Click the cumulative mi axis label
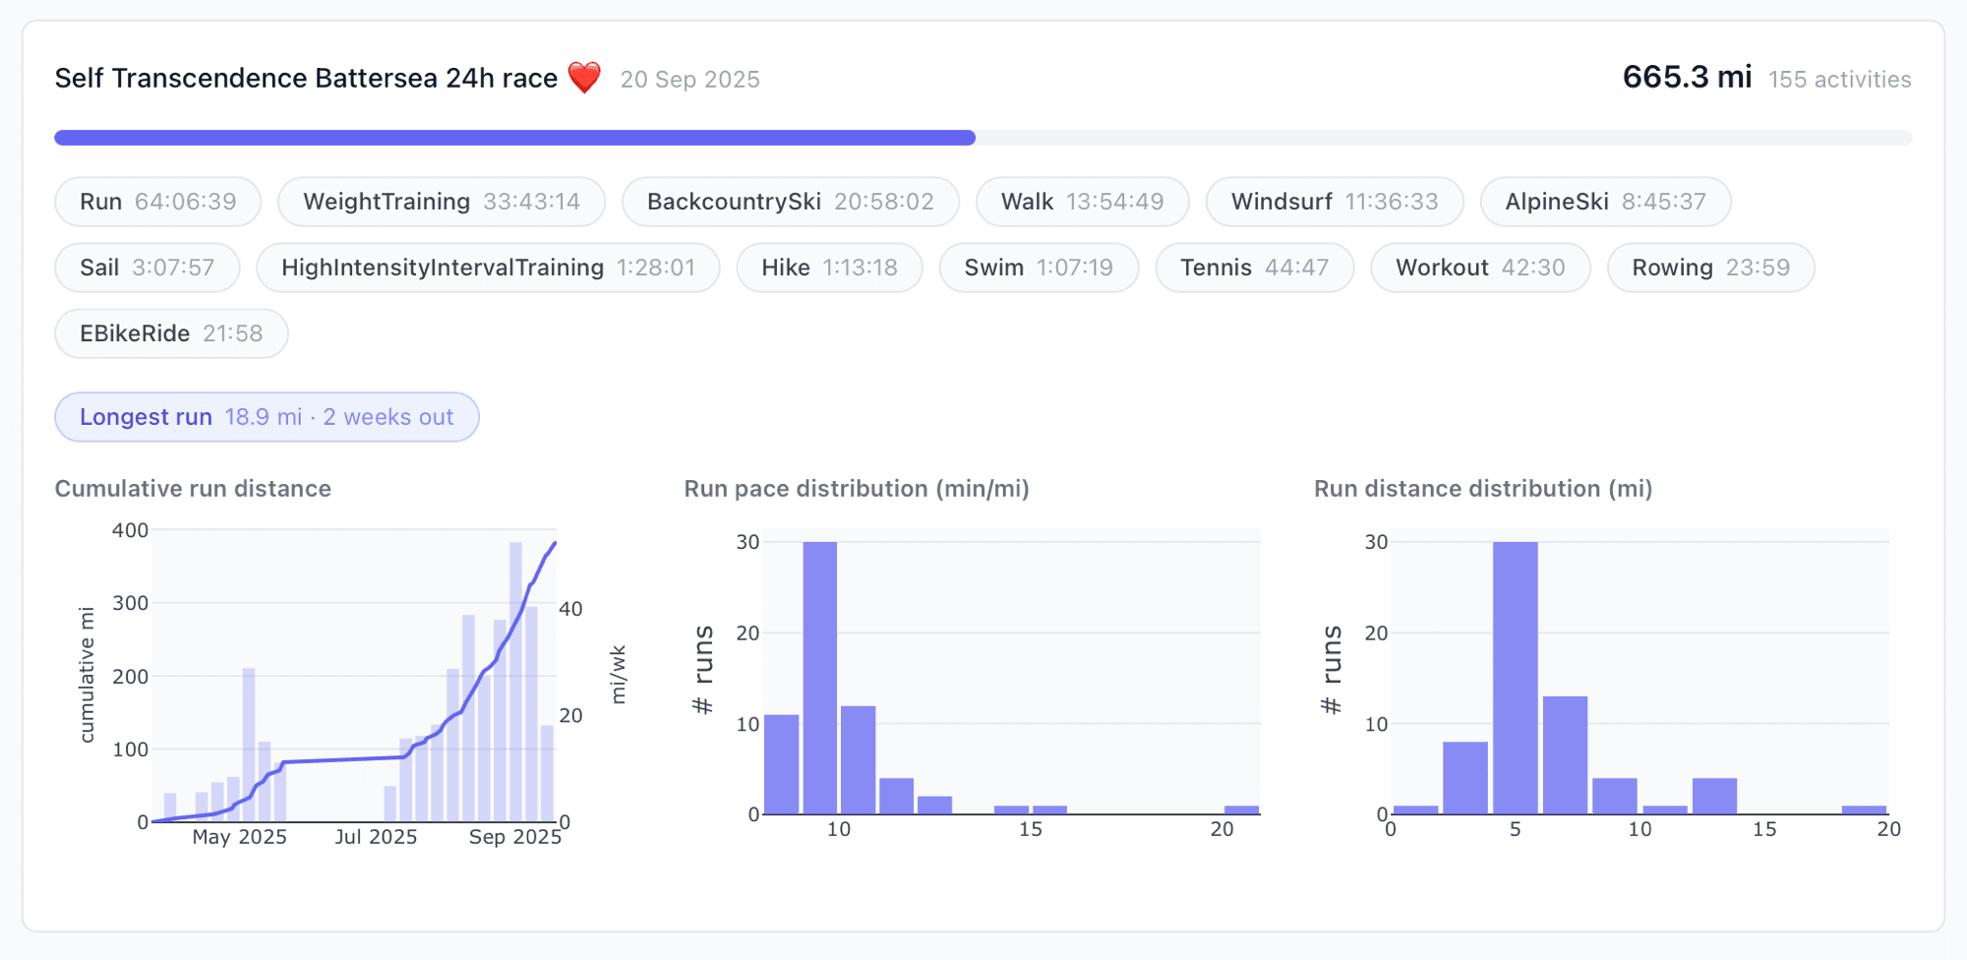The height and width of the screenshot is (960, 1967). coord(87,675)
